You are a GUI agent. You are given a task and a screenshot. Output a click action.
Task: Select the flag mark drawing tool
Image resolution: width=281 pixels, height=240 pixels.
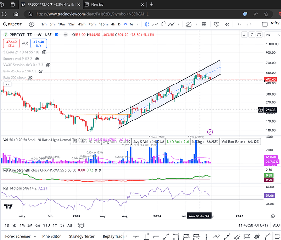click(247, 237)
